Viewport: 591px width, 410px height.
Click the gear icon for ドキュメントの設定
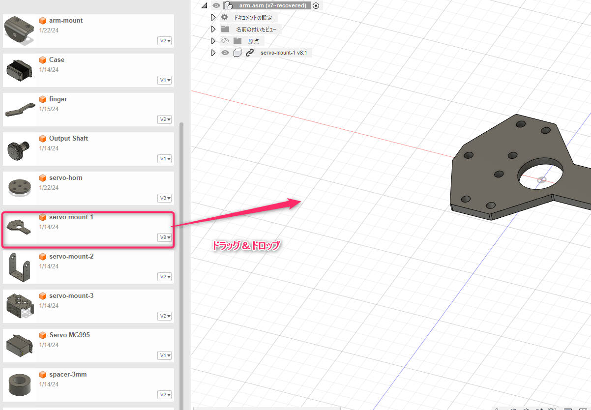[225, 17]
